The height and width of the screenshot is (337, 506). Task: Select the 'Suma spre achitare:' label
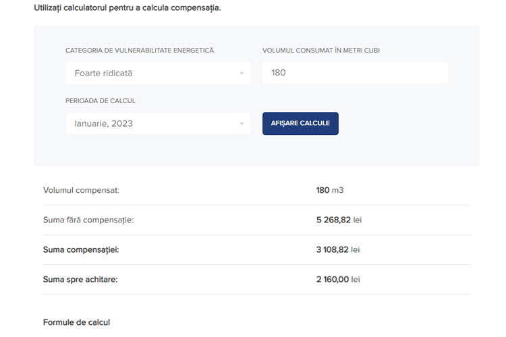[80, 280]
